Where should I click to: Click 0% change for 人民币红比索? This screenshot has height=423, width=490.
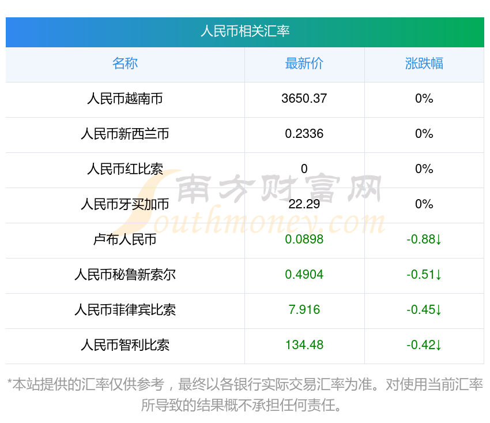424,169
